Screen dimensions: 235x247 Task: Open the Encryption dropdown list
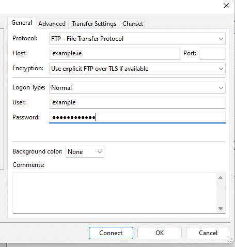tap(137, 69)
